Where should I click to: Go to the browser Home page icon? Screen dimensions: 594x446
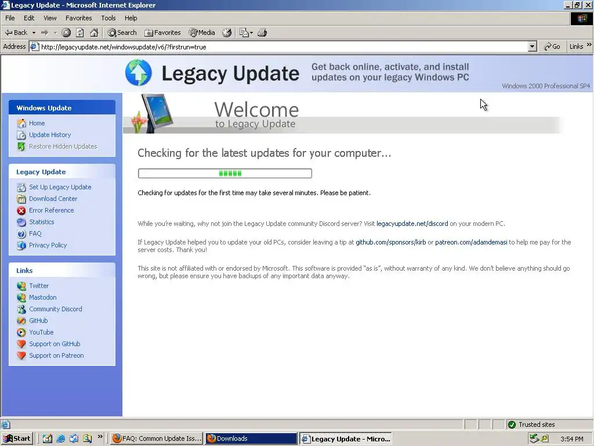pos(94,33)
